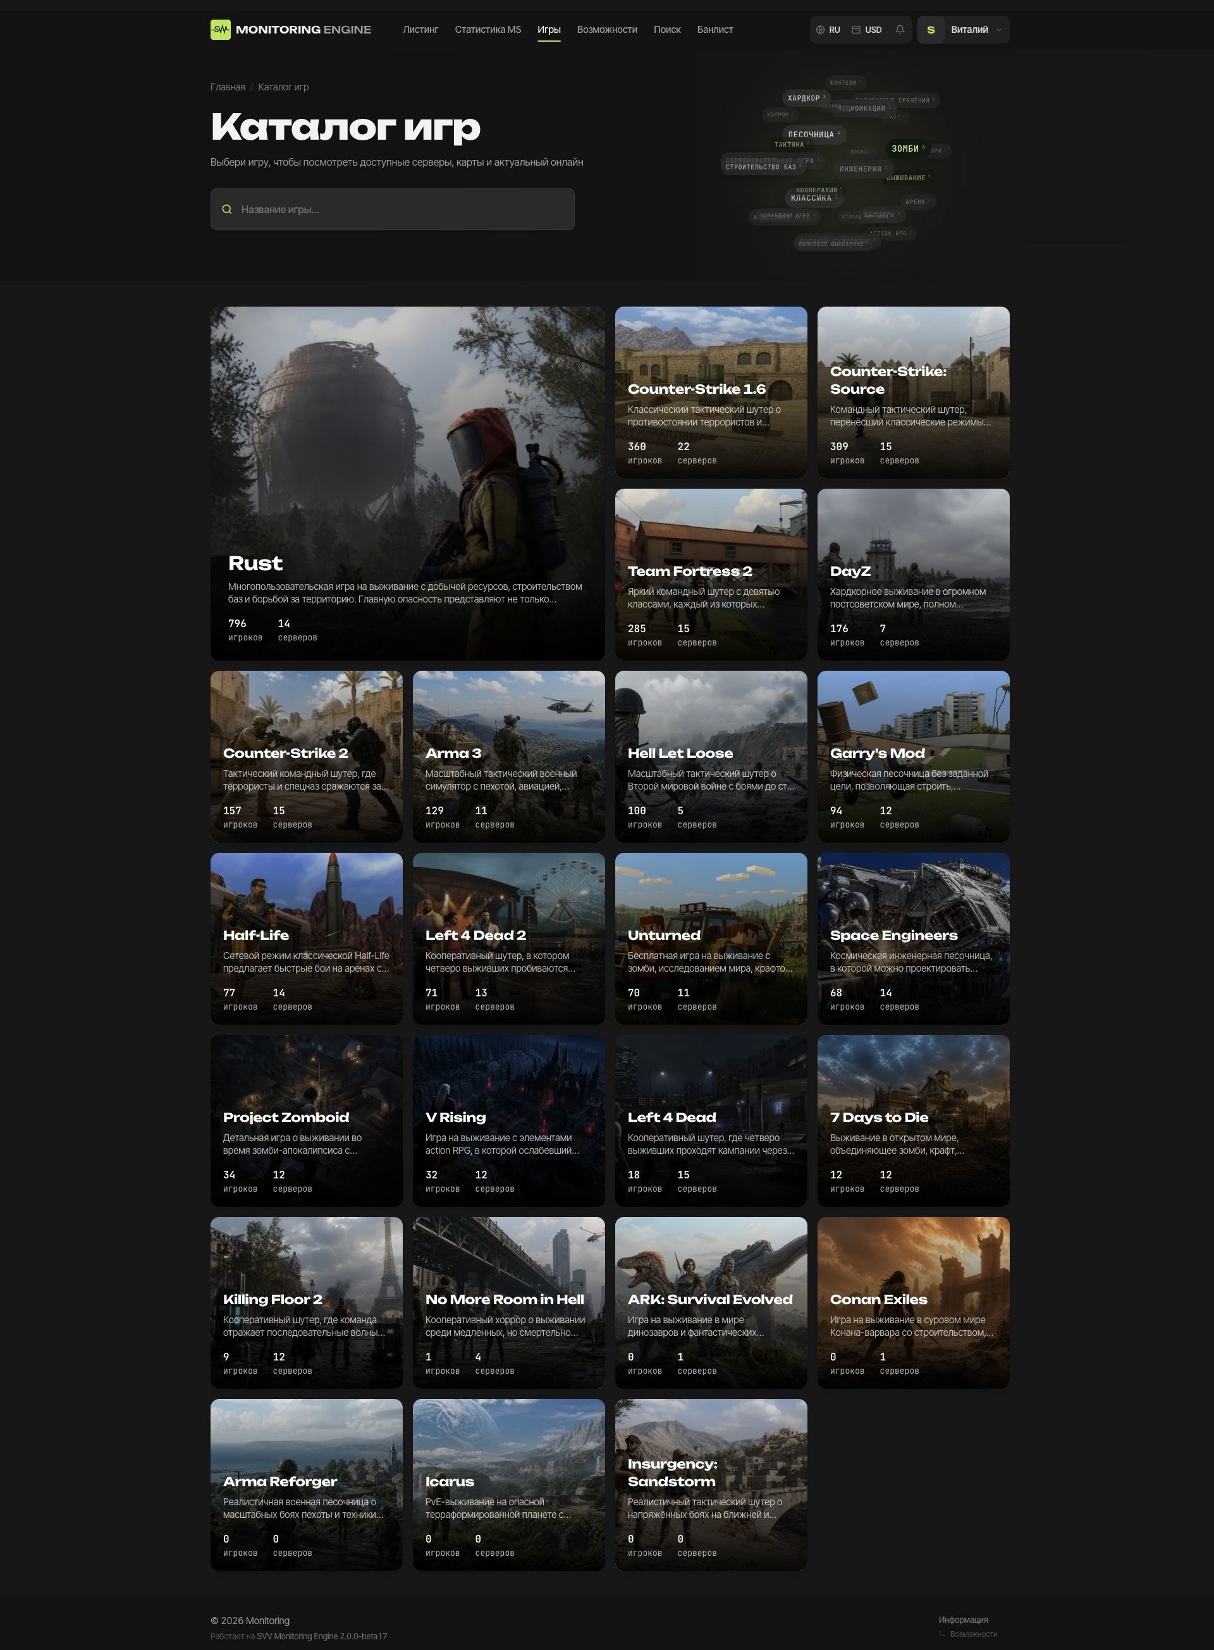Select the Игры menu item
The image size is (1214, 1650).
pyautogui.click(x=548, y=29)
